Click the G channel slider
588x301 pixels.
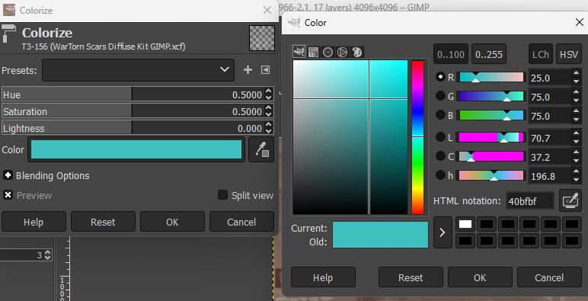coord(491,96)
